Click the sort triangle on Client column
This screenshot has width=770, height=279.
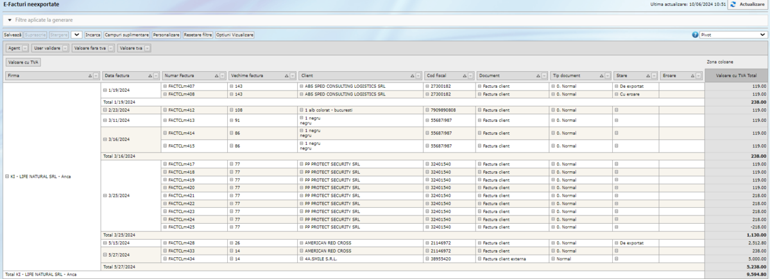pyautogui.click(x=411, y=76)
